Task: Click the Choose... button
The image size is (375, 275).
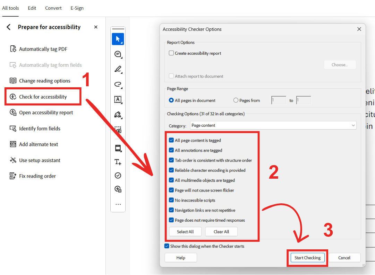Action: [x=340, y=65]
